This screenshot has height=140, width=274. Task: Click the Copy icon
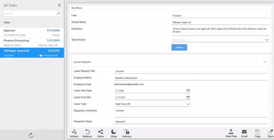tap(257, 134)
